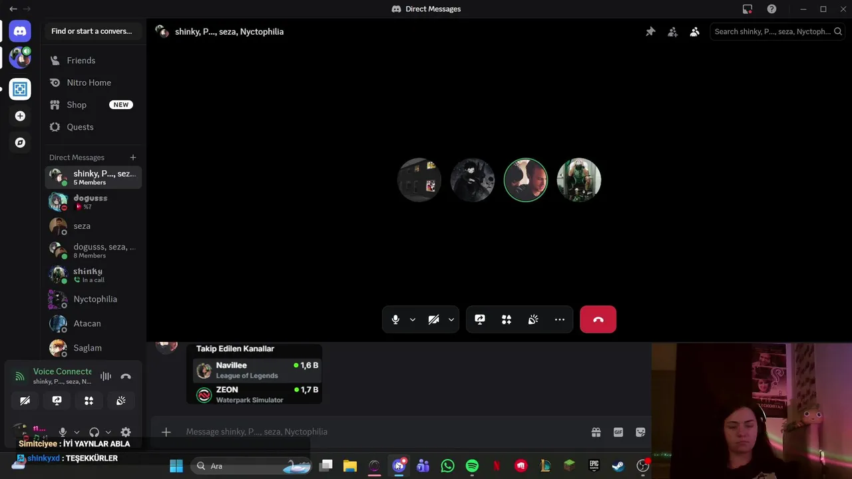Open shinky direct message In a call
Image resolution: width=852 pixels, height=479 pixels.
93,275
